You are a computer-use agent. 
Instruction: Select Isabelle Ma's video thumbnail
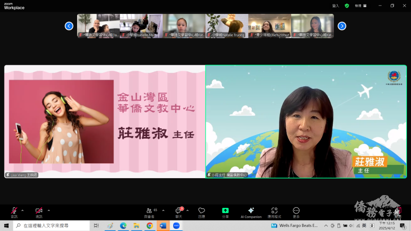point(141,26)
